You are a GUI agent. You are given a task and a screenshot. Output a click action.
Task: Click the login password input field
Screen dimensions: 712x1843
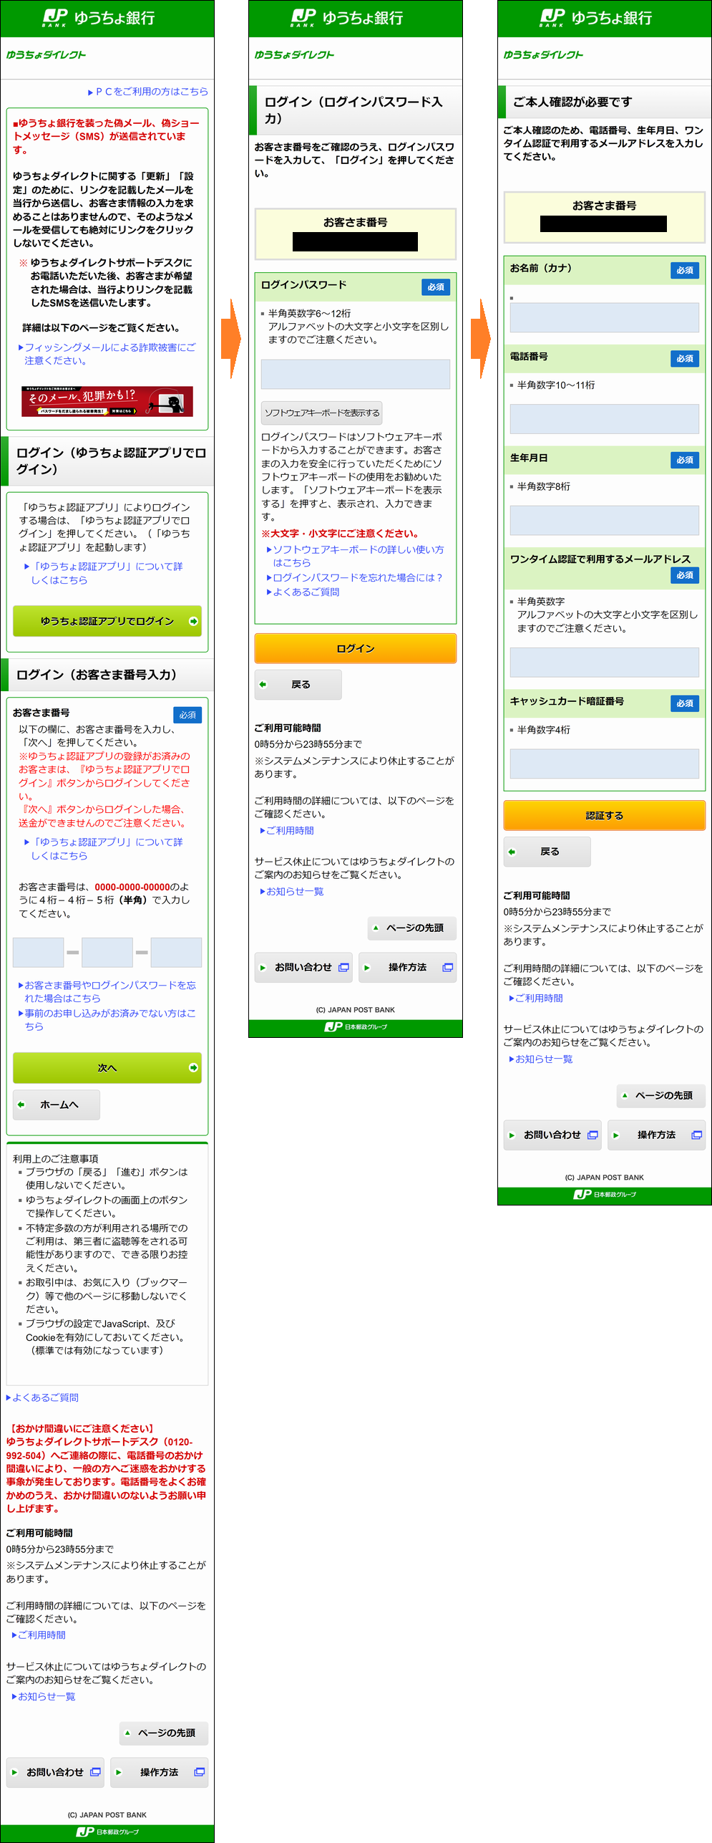(x=355, y=374)
